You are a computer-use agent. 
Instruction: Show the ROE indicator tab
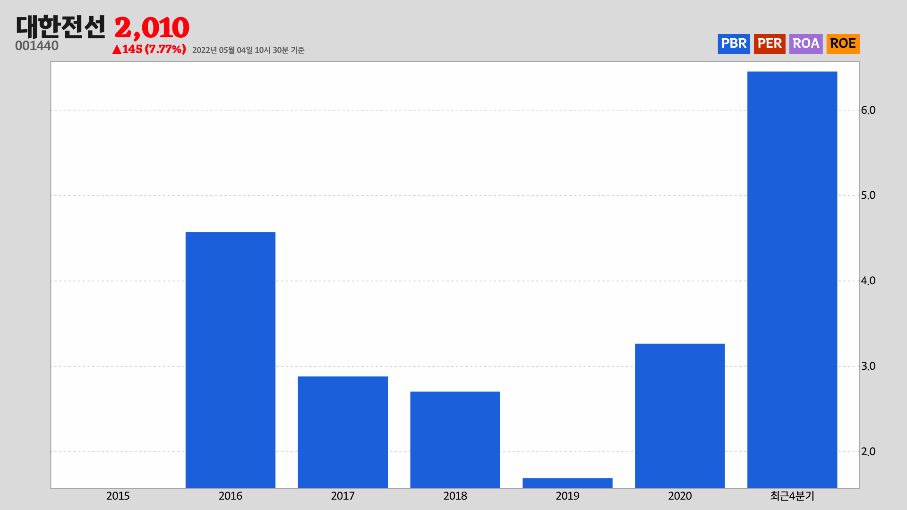843,43
